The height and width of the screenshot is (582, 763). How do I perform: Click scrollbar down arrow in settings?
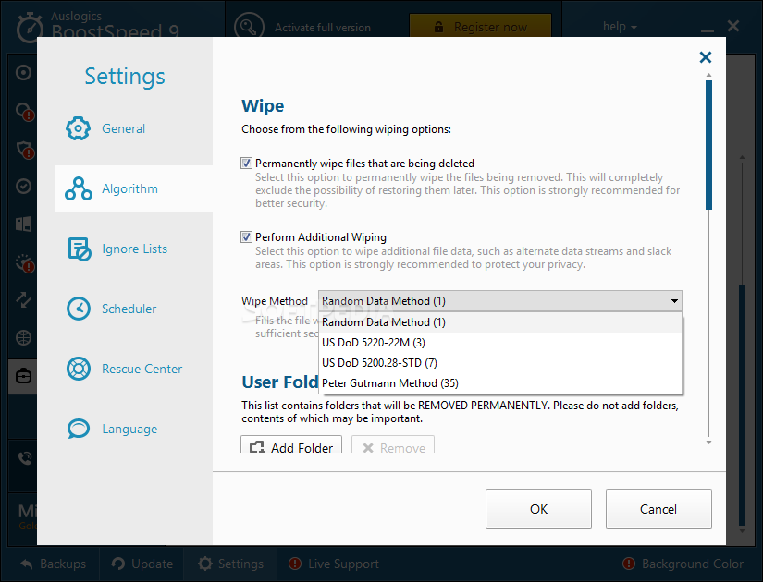pyautogui.click(x=709, y=443)
